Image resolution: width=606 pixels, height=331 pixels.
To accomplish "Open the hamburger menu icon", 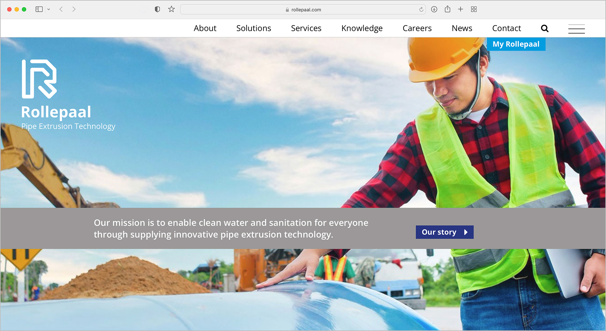I will (x=576, y=29).
